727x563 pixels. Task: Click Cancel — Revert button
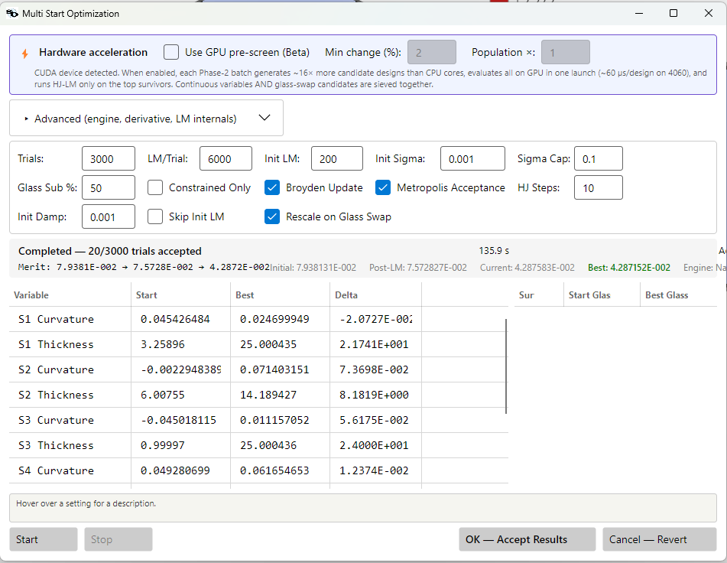tap(659, 539)
